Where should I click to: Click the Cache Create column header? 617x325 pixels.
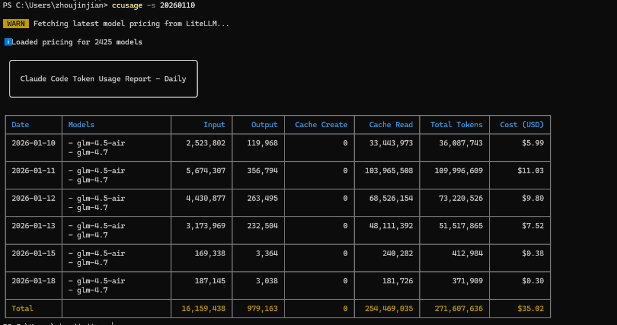click(x=321, y=124)
